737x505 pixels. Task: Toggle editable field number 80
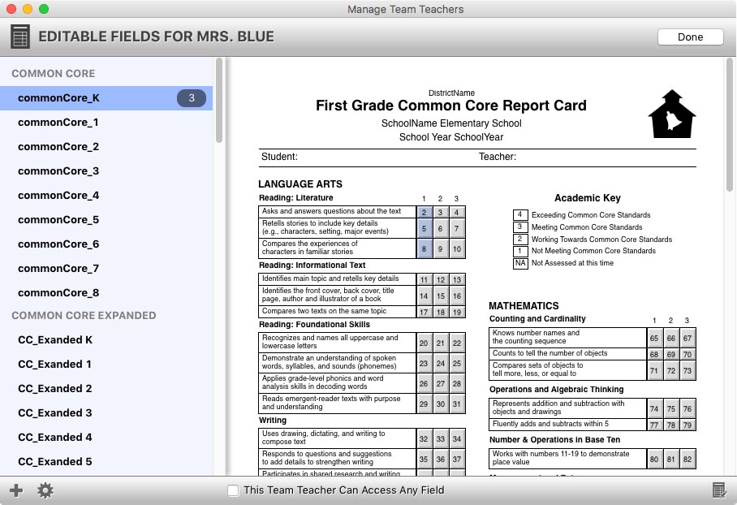[x=654, y=459]
